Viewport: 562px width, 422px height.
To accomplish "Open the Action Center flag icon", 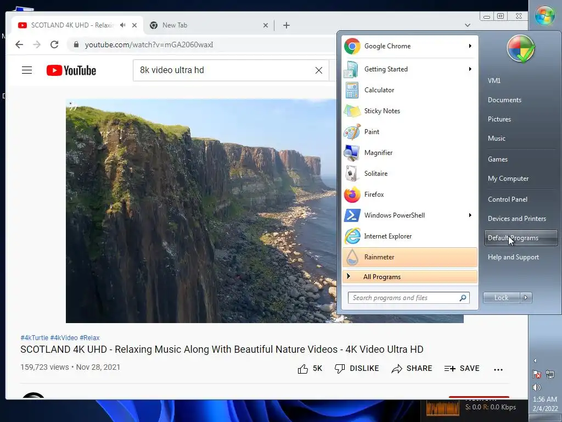I will (537, 375).
